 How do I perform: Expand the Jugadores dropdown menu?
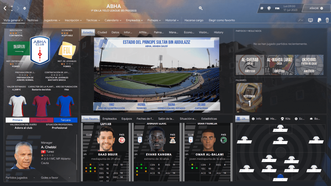pos(52,20)
